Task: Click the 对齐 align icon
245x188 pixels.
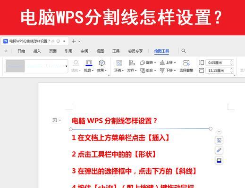Action: point(132,63)
